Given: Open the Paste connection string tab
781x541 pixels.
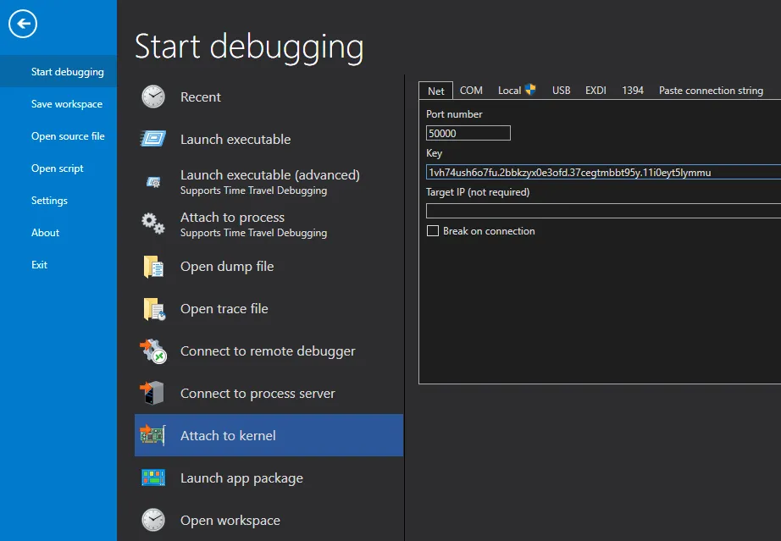Looking at the screenshot, I should point(711,90).
